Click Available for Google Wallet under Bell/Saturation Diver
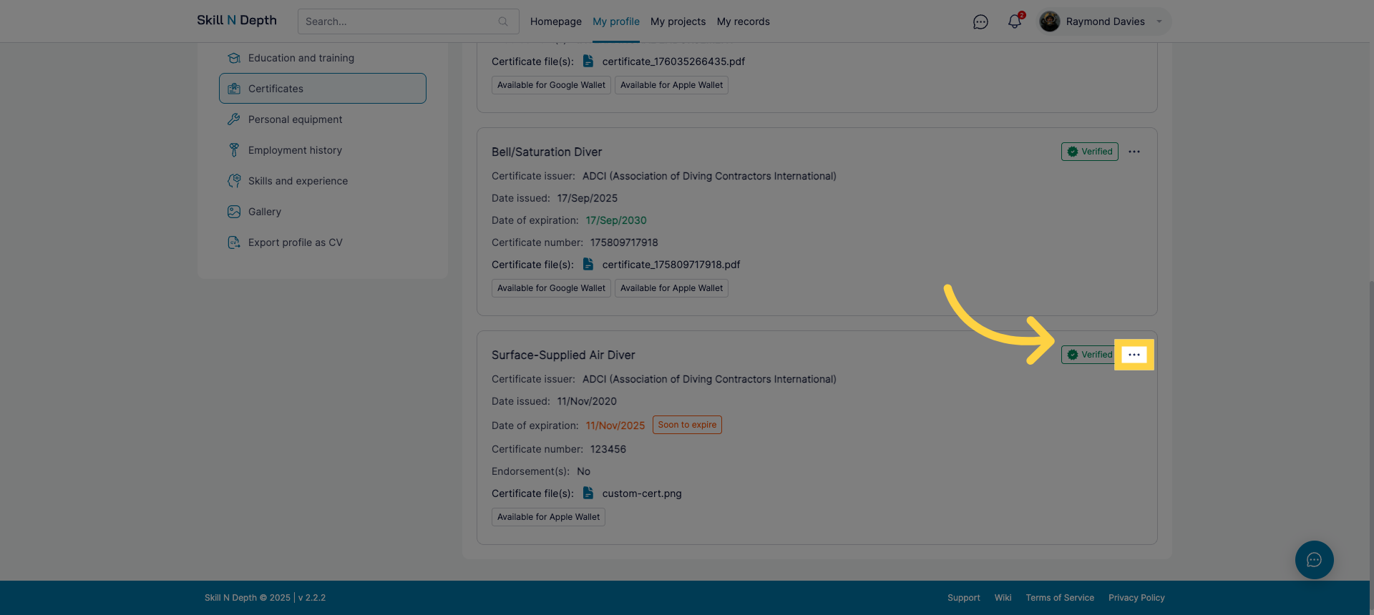Screen dimensions: 1374x615 pyautogui.click(x=551, y=288)
